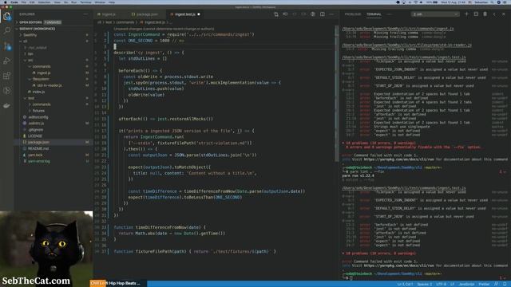
Task: Select the terminal instance dropdown
Action: click(435, 14)
